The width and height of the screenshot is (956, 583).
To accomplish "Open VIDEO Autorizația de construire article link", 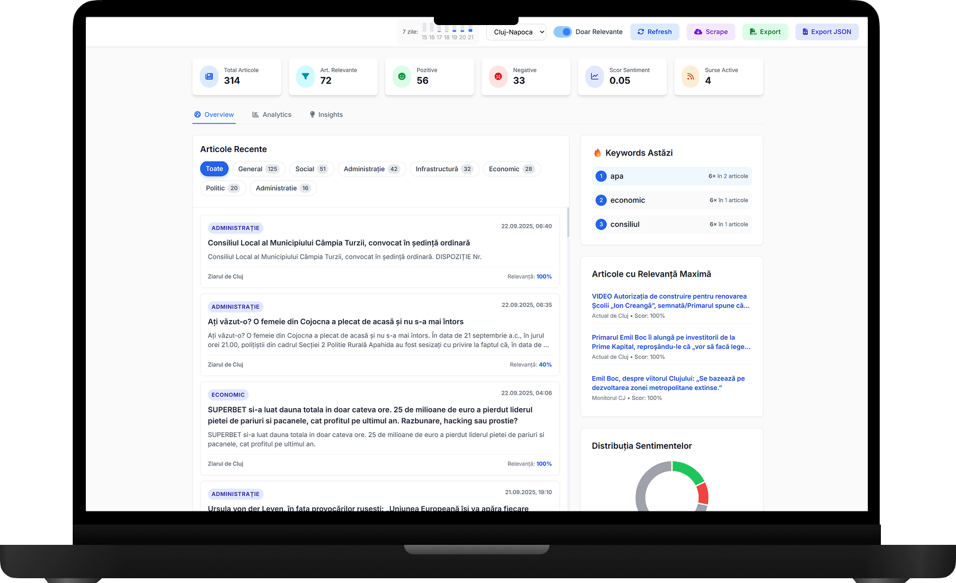I will 671,300.
